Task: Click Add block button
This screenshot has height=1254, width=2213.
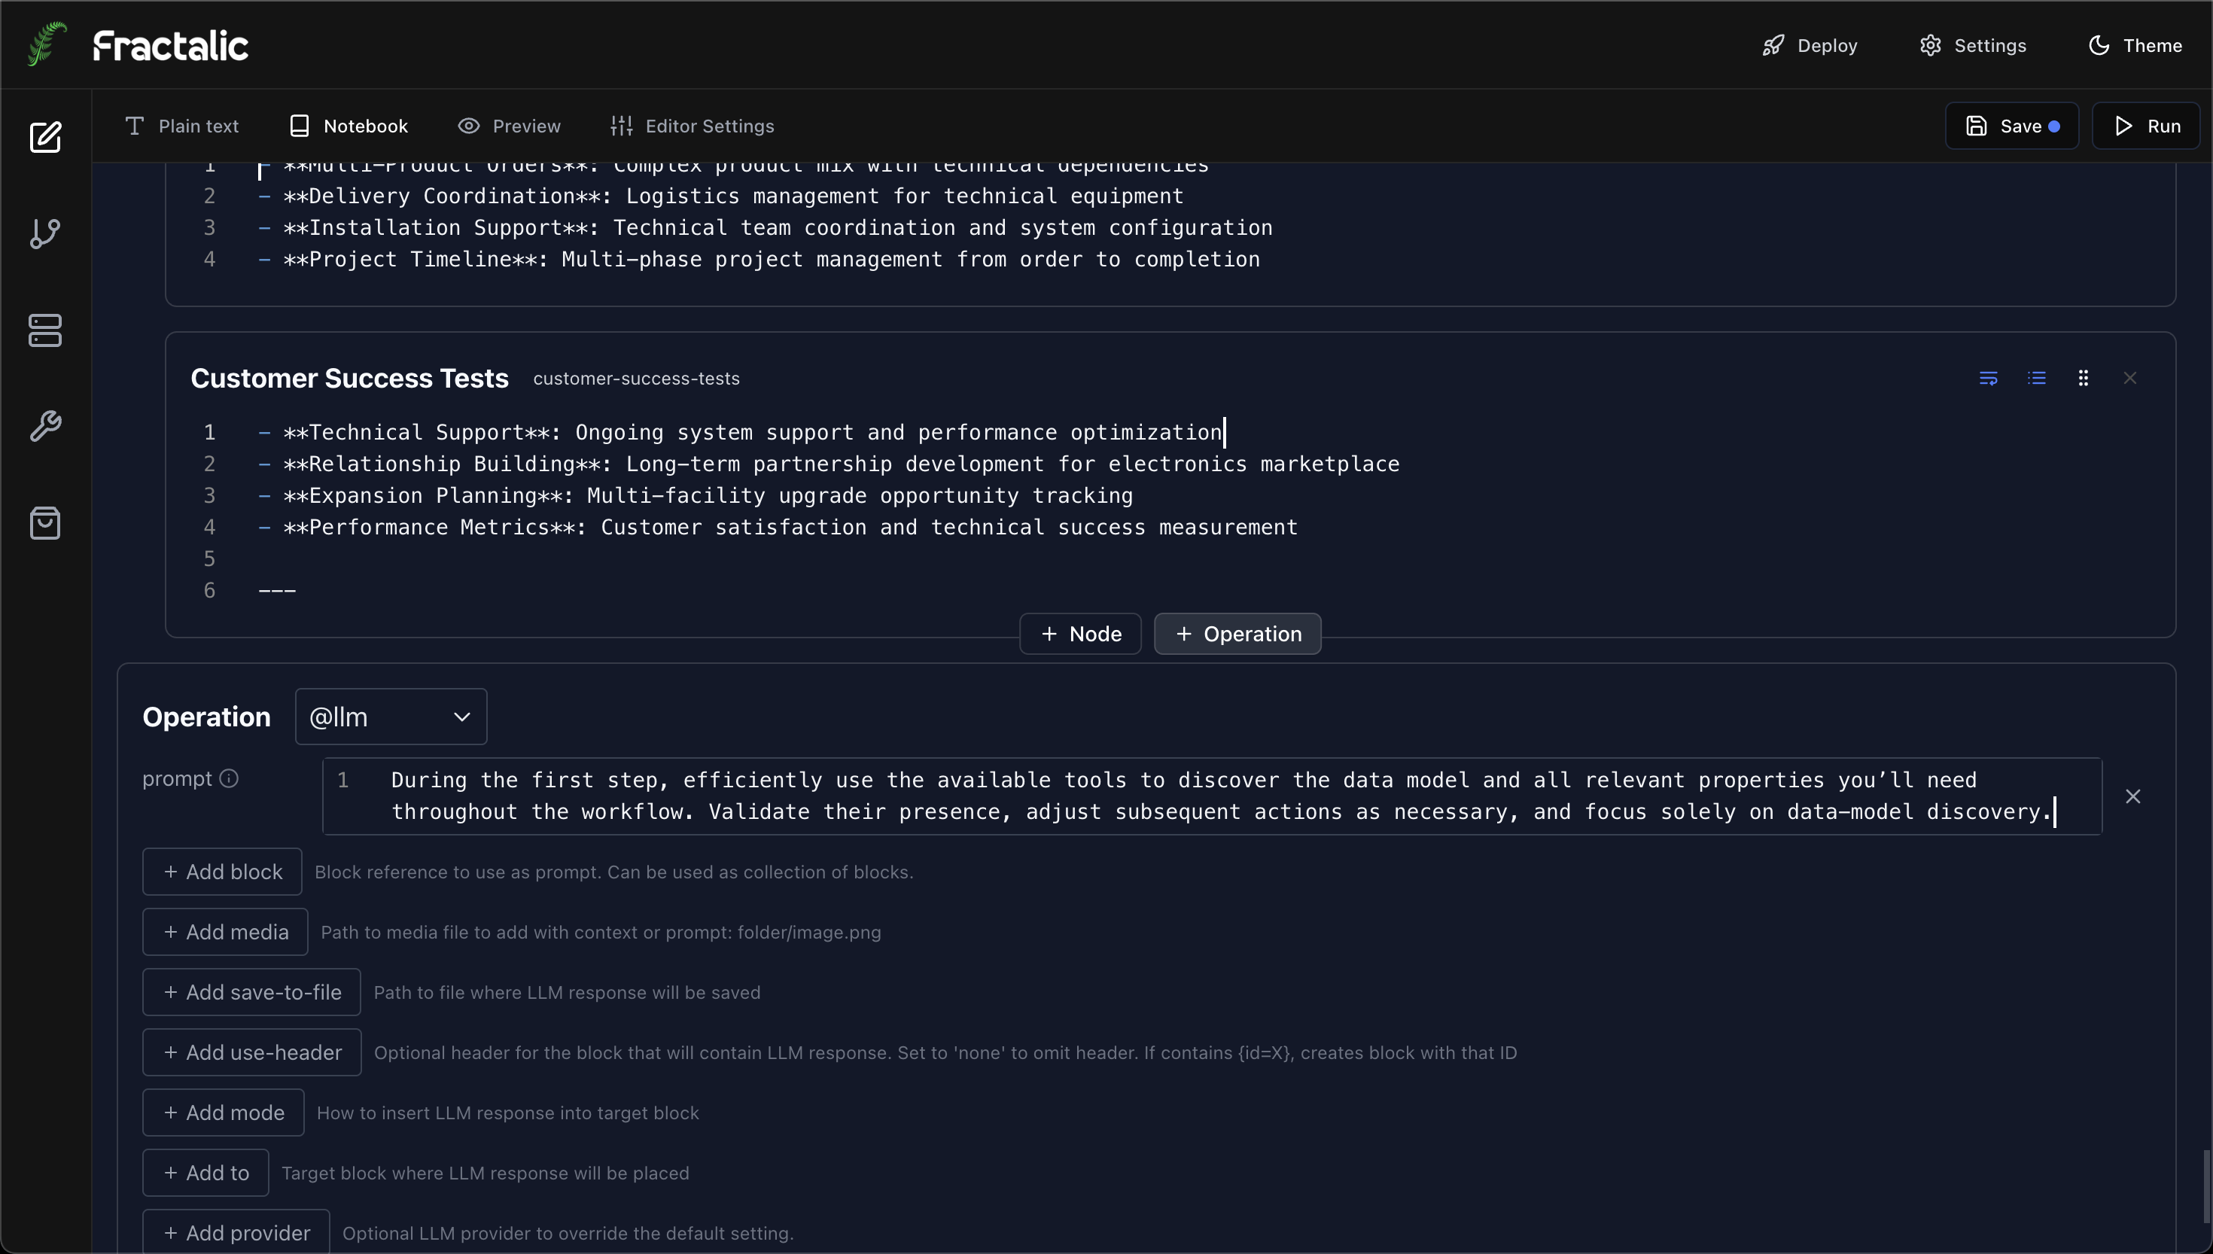Action: (222, 872)
